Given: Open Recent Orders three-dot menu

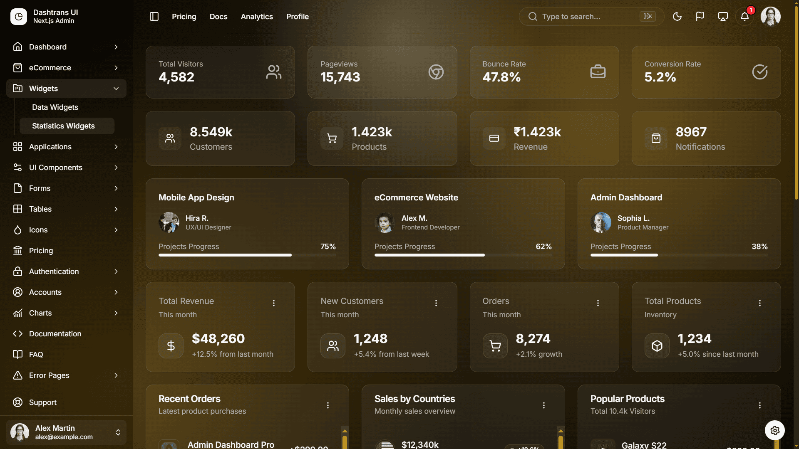Looking at the screenshot, I should [328, 405].
